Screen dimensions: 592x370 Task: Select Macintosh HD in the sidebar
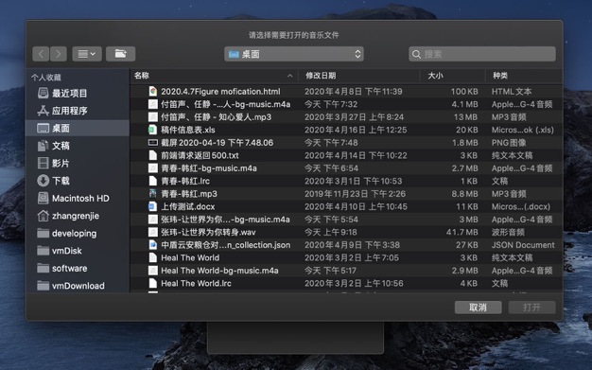coord(78,198)
